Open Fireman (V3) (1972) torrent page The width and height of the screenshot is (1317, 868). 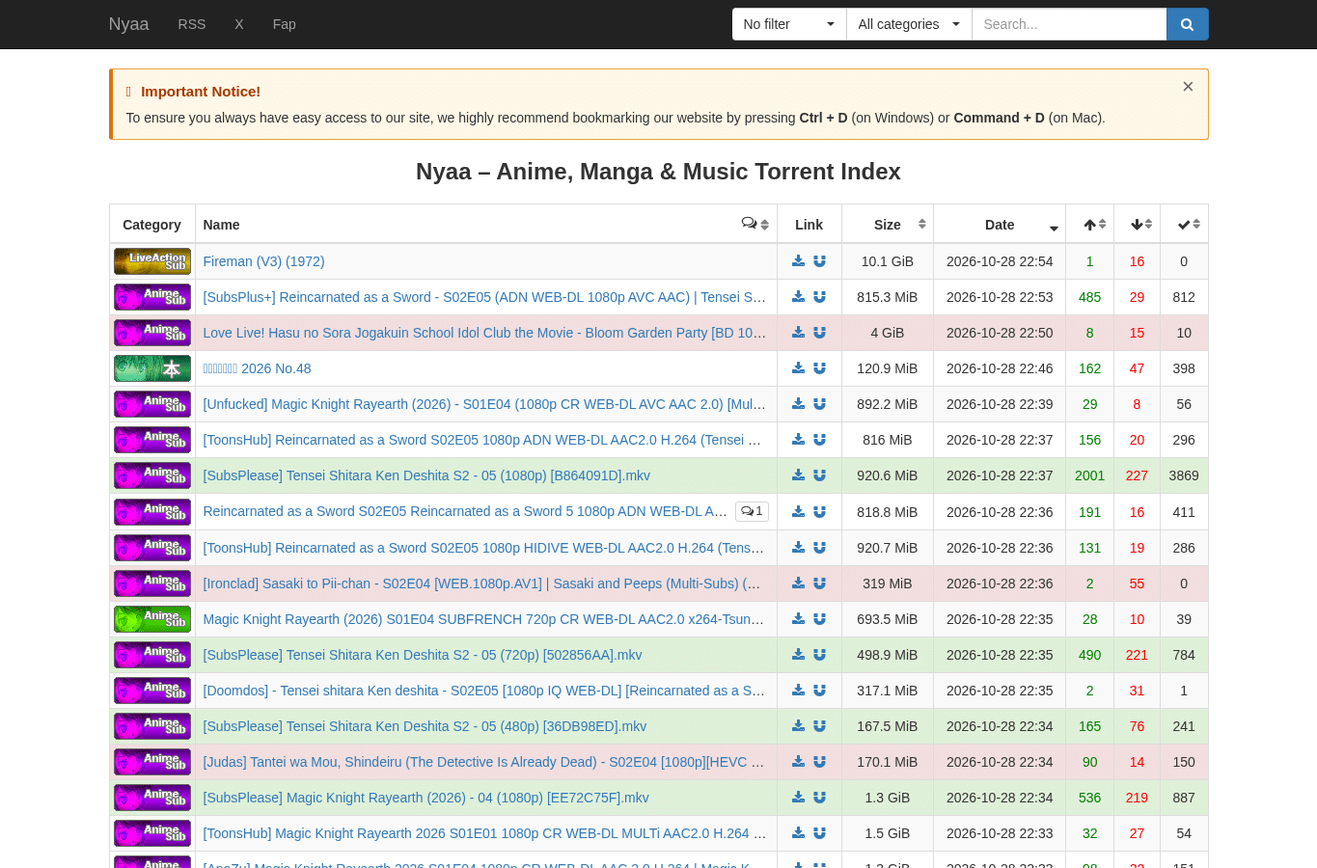[x=263, y=261]
